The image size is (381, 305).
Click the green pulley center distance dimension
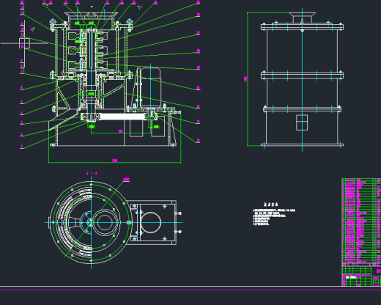121,132
